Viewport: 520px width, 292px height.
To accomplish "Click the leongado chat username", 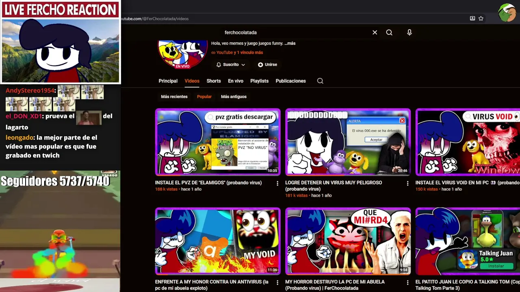I will pyautogui.click(x=19, y=137).
